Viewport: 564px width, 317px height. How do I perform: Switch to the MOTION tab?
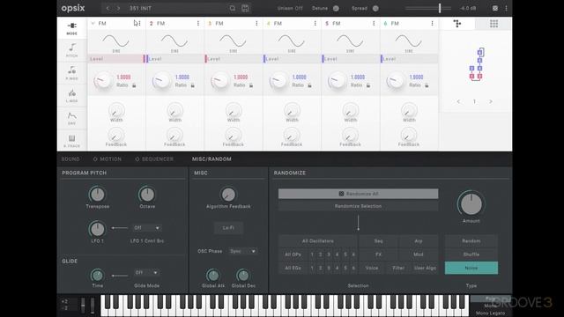(108, 159)
